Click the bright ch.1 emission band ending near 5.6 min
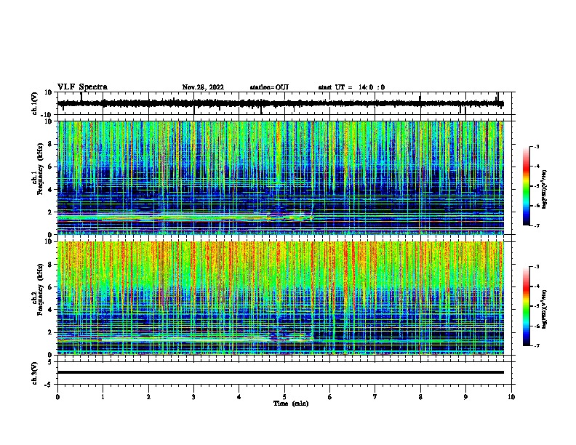Screen dimensions: 576x445 [185, 217]
